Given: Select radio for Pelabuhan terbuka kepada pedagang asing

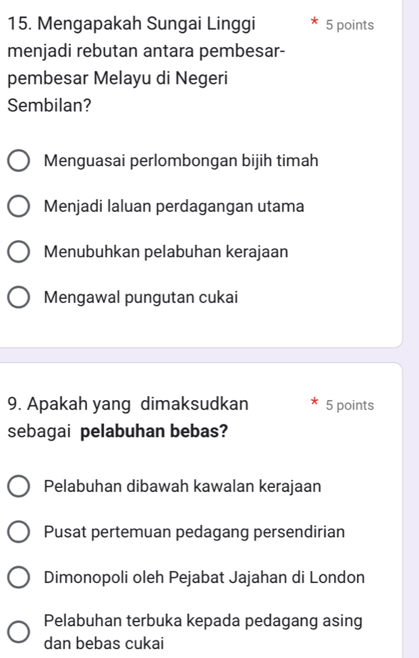Looking at the screenshot, I should [x=19, y=632].
